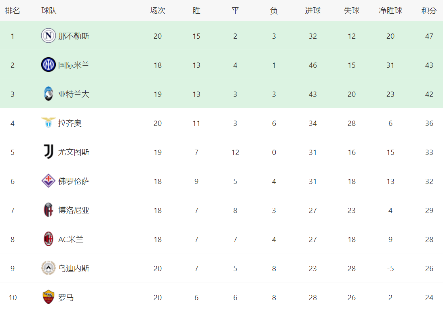Click the 进球 column header
The image size is (443, 309).
coord(312,11)
